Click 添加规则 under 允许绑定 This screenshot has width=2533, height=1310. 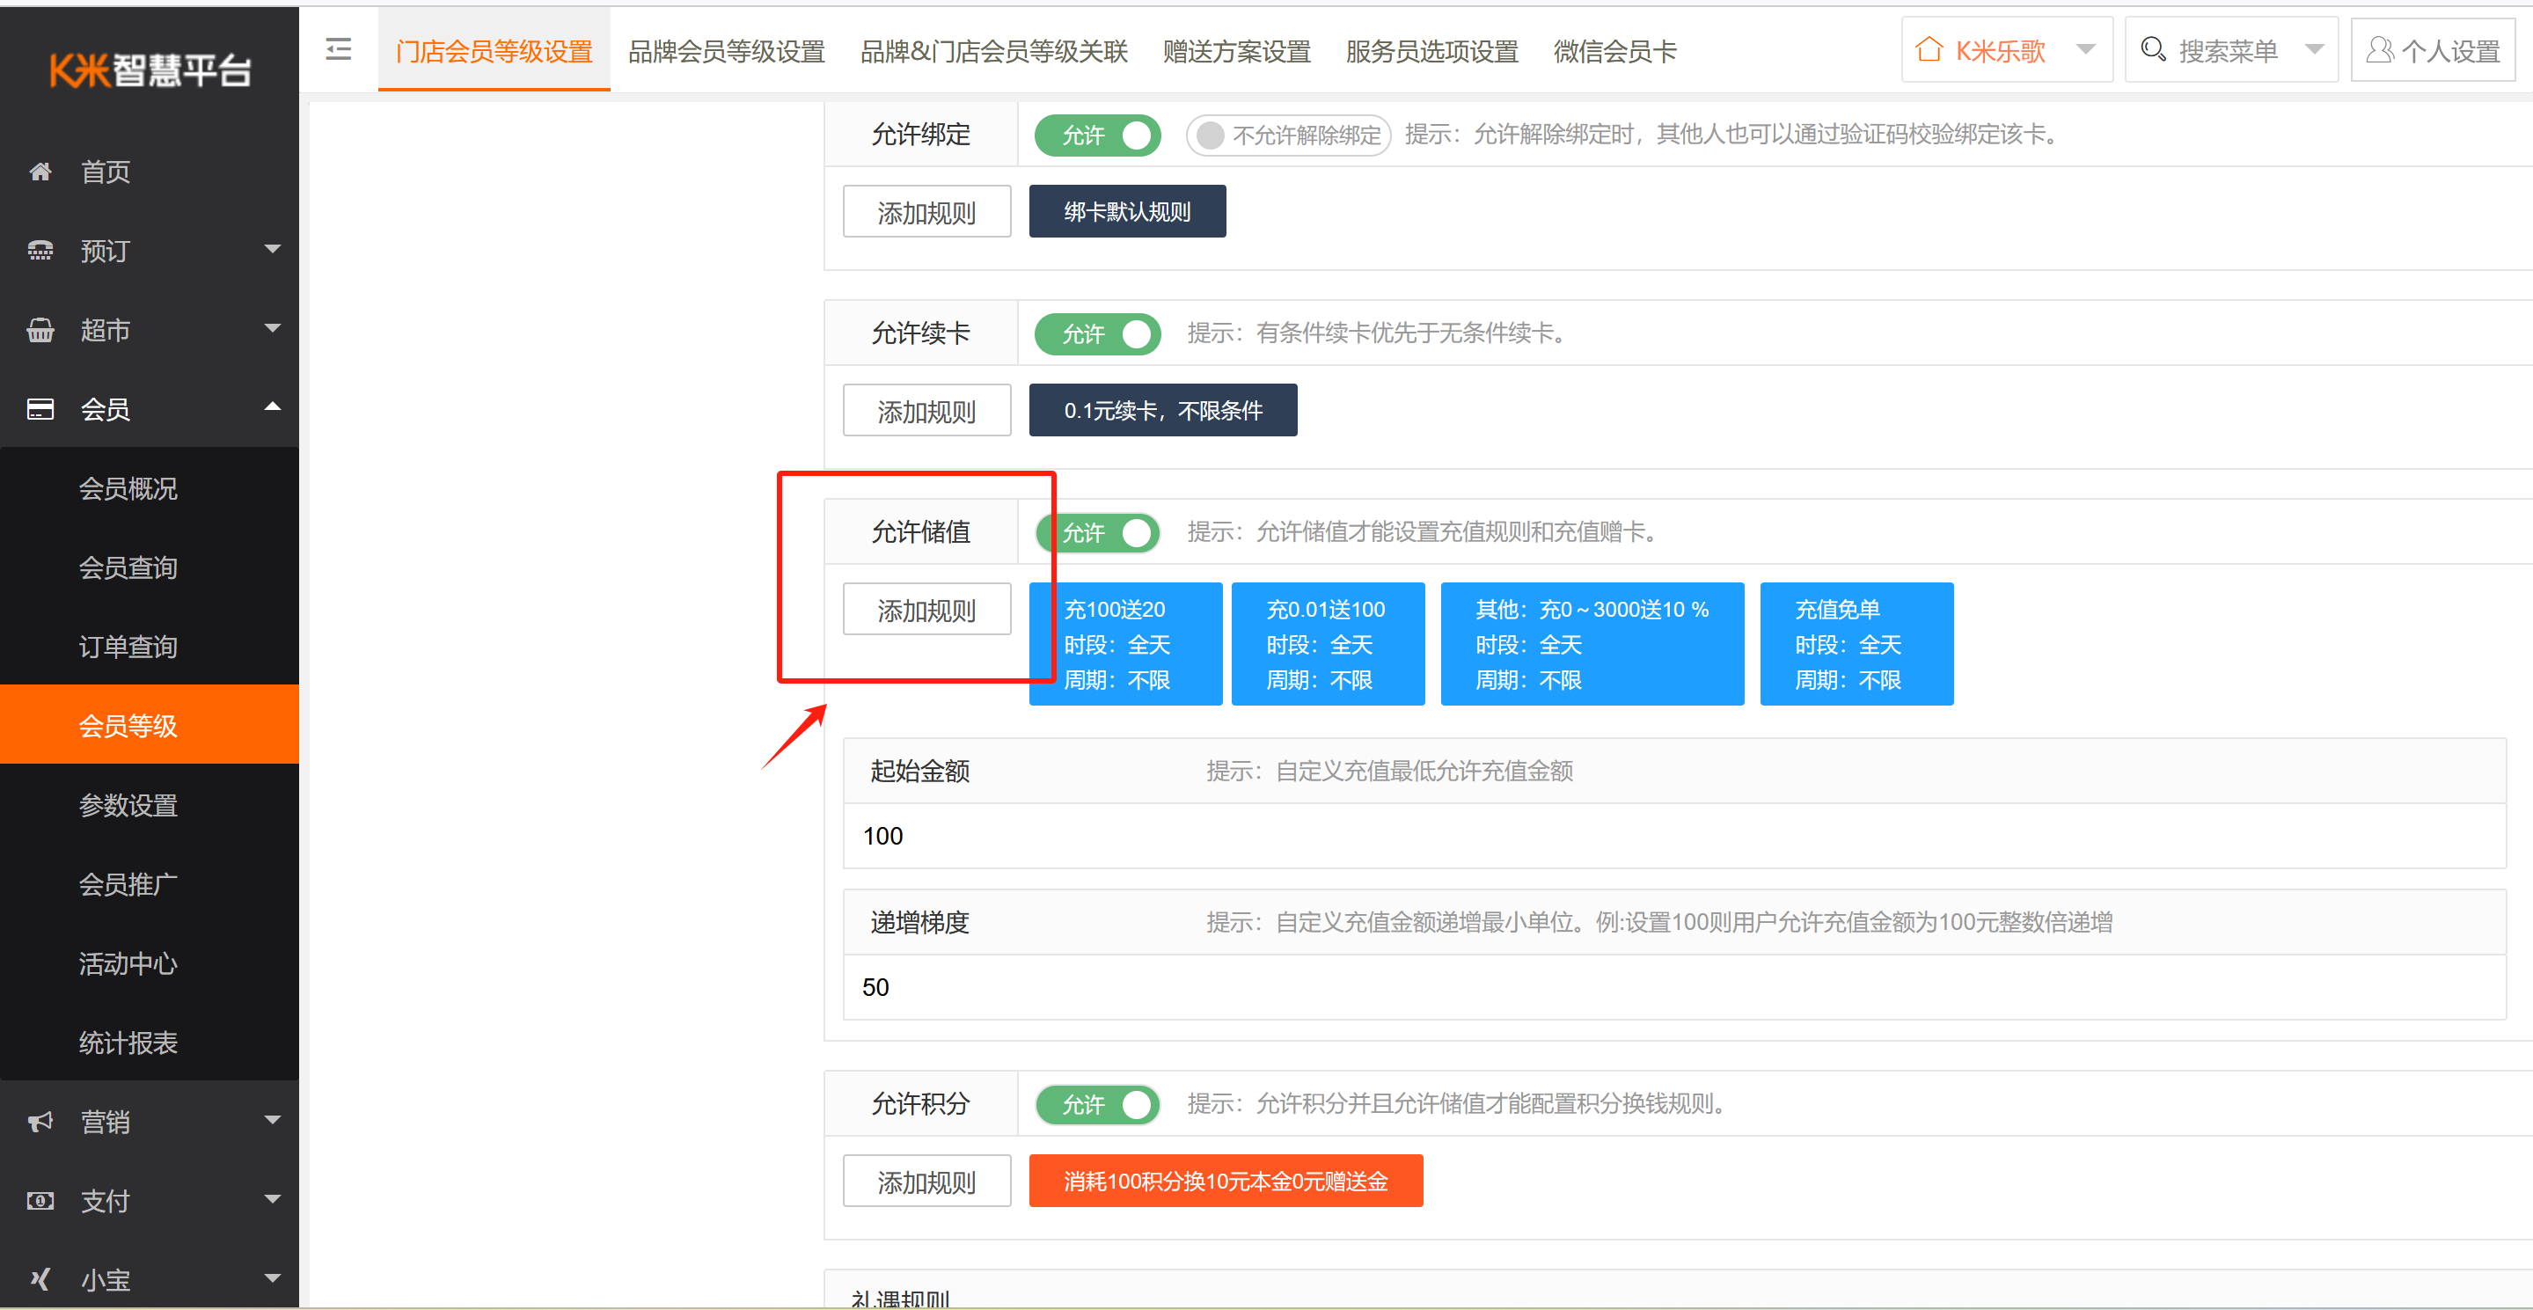click(x=926, y=211)
